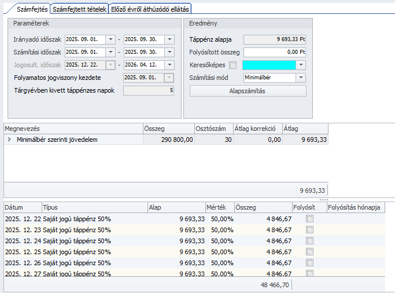Click the cyan Keresőképes color field

(269, 65)
